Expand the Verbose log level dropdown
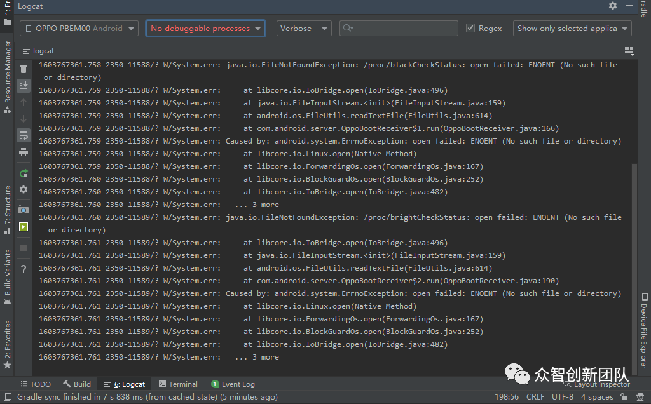The width and height of the screenshot is (651, 404). 304,28
